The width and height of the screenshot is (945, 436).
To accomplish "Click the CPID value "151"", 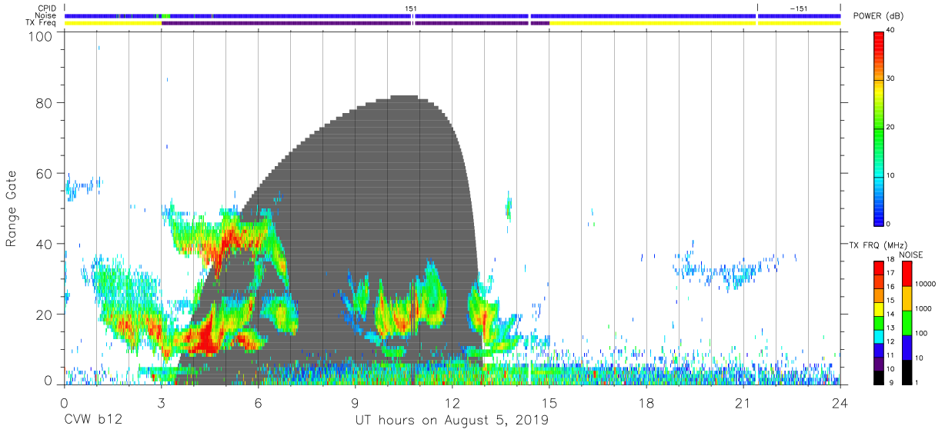I will click(x=412, y=8).
